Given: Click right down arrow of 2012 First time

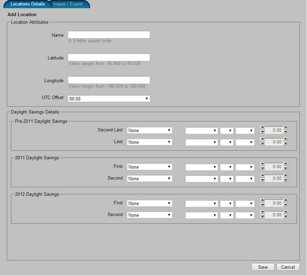Looking at the screenshot, I should pyautogui.click(x=286, y=204).
